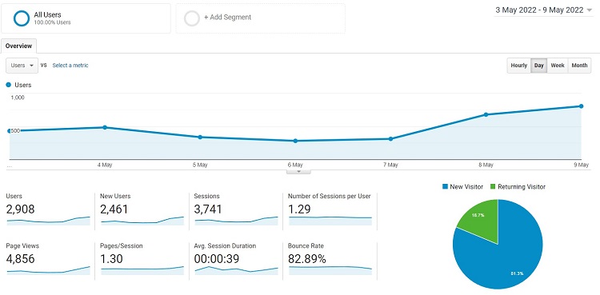
Task: Click the Sessions value 3,741
Action: [x=208, y=209]
